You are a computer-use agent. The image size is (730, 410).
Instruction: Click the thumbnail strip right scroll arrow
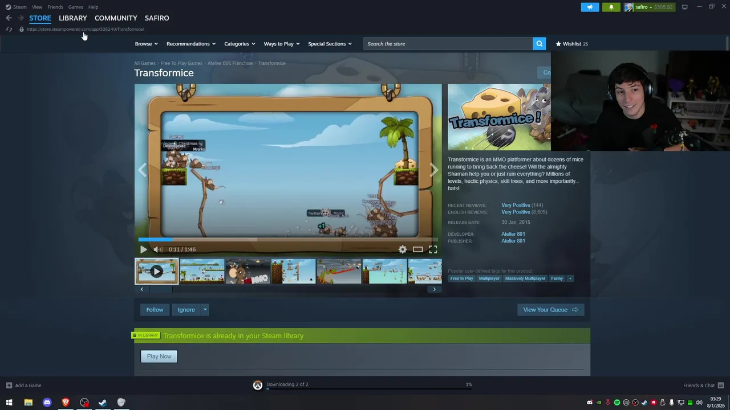tap(434, 289)
